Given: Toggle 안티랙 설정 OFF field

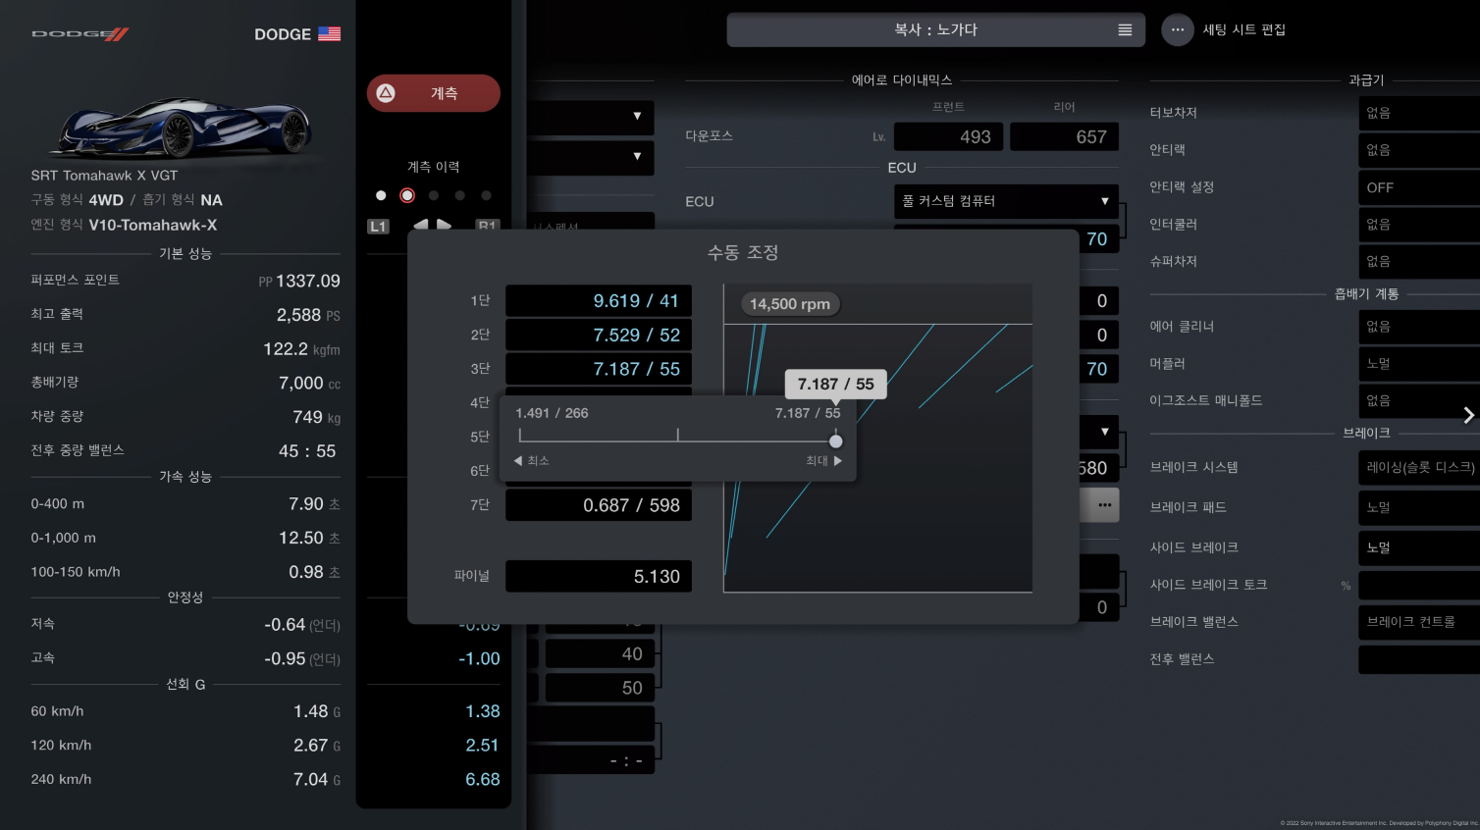Looking at the screenshot, I should [1419, 187].
